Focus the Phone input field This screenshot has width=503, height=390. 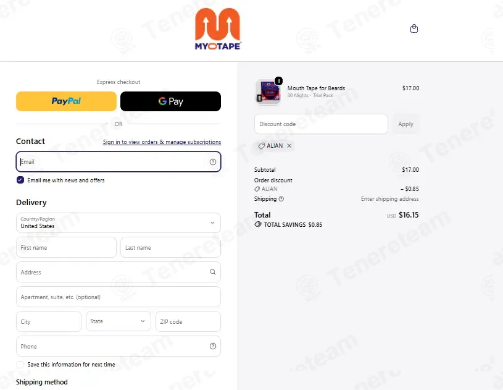[118, 346]
